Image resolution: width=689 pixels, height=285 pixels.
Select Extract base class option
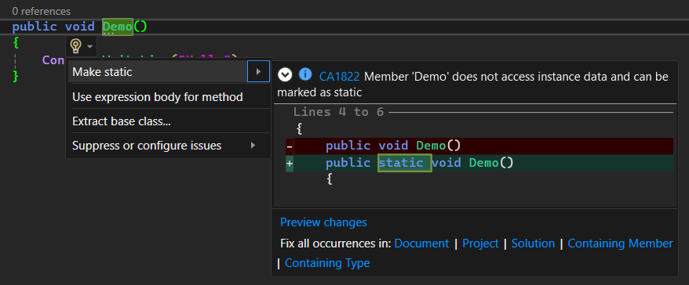coord(122,121)
